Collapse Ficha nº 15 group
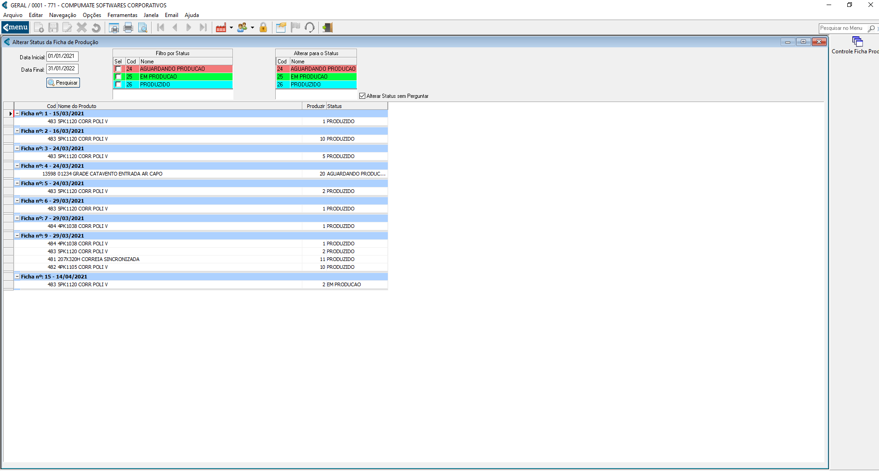This screenshot has width=879, height=471. [17, 277]
